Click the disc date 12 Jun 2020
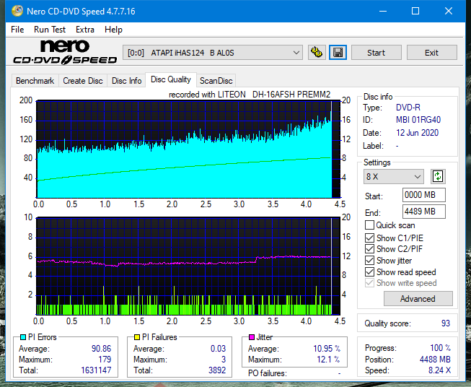Image resolution: width=471 pixels, height=387 pixels. point(417,133)
